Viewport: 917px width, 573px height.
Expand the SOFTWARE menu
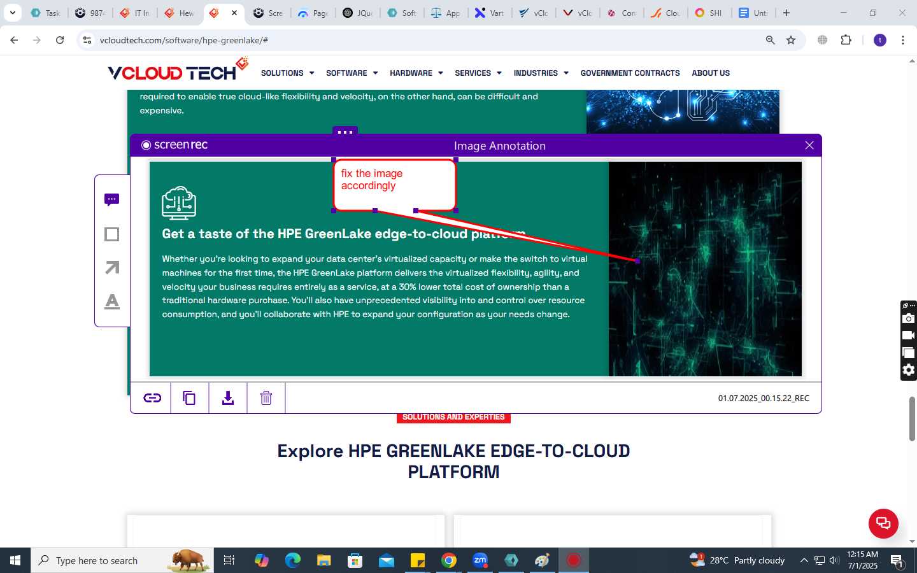352,73
